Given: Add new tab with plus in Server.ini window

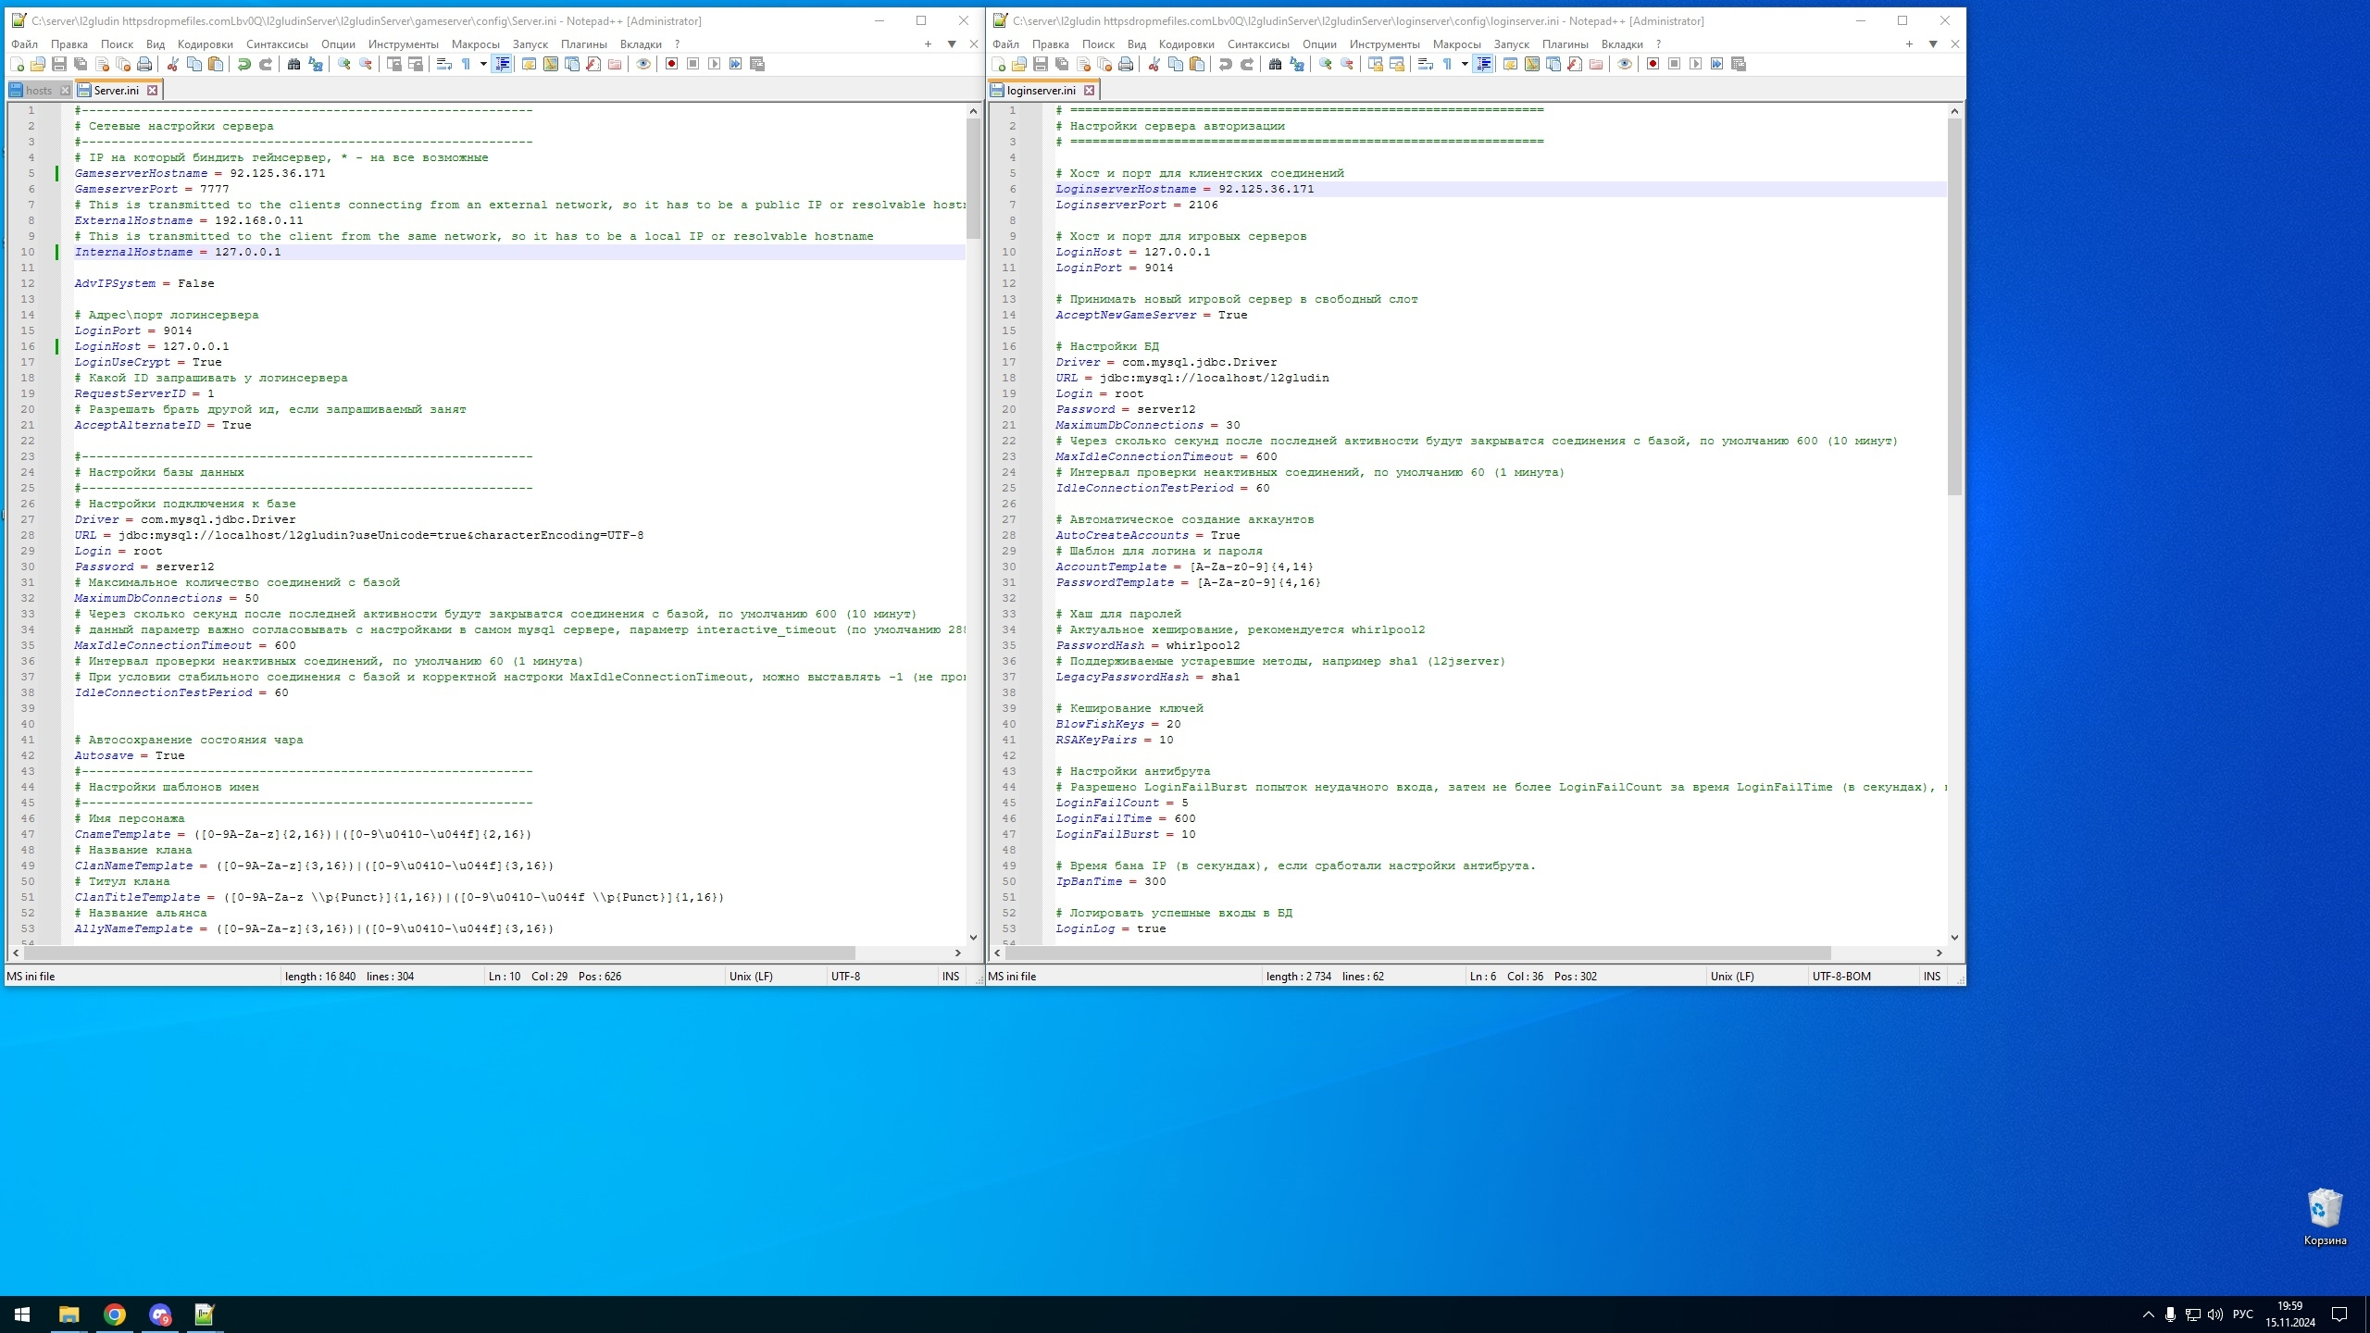Looking at the screenshot, I should (x=928, y=44).
